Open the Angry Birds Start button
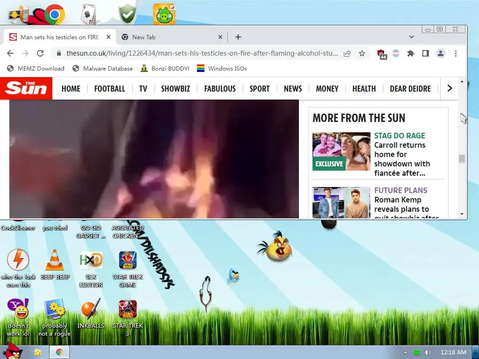Viewport: 479px width, 359px height. tap(12, 351)
